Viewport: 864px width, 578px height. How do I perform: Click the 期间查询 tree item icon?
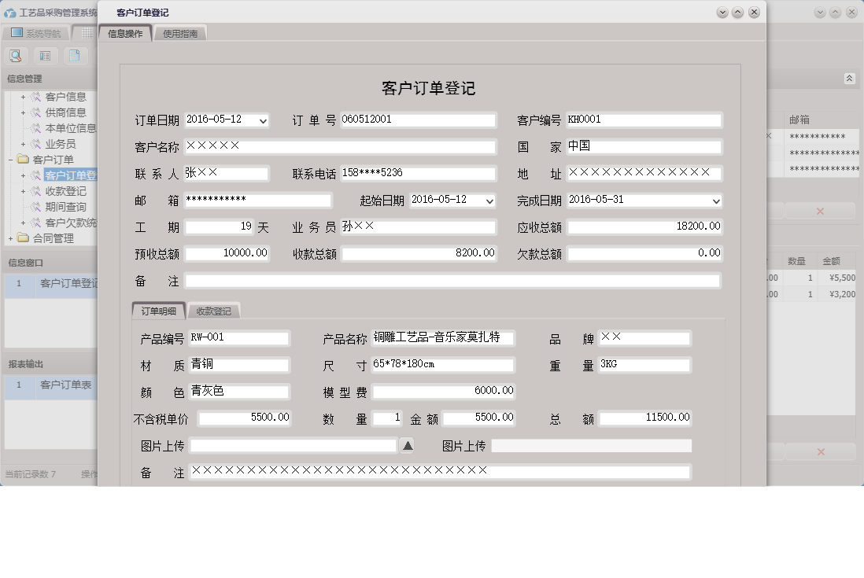(x=36, y=207)
